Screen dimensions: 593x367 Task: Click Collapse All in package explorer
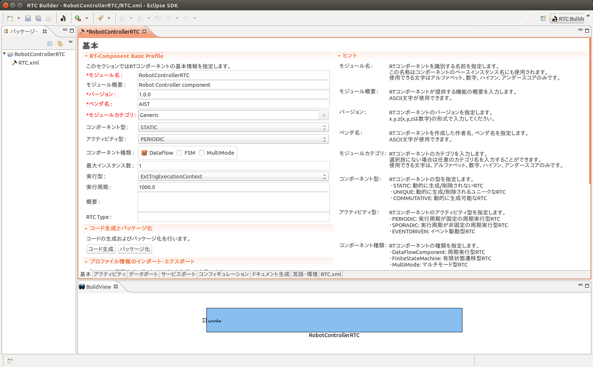point(50,44)
